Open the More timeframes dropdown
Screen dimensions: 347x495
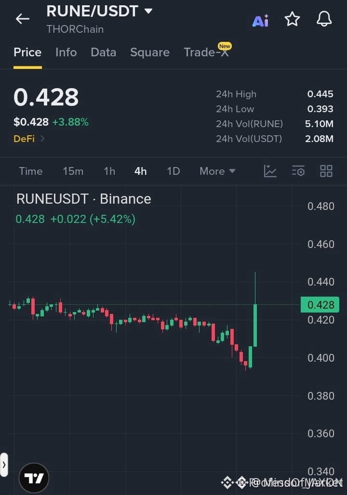tap(217, 171)
